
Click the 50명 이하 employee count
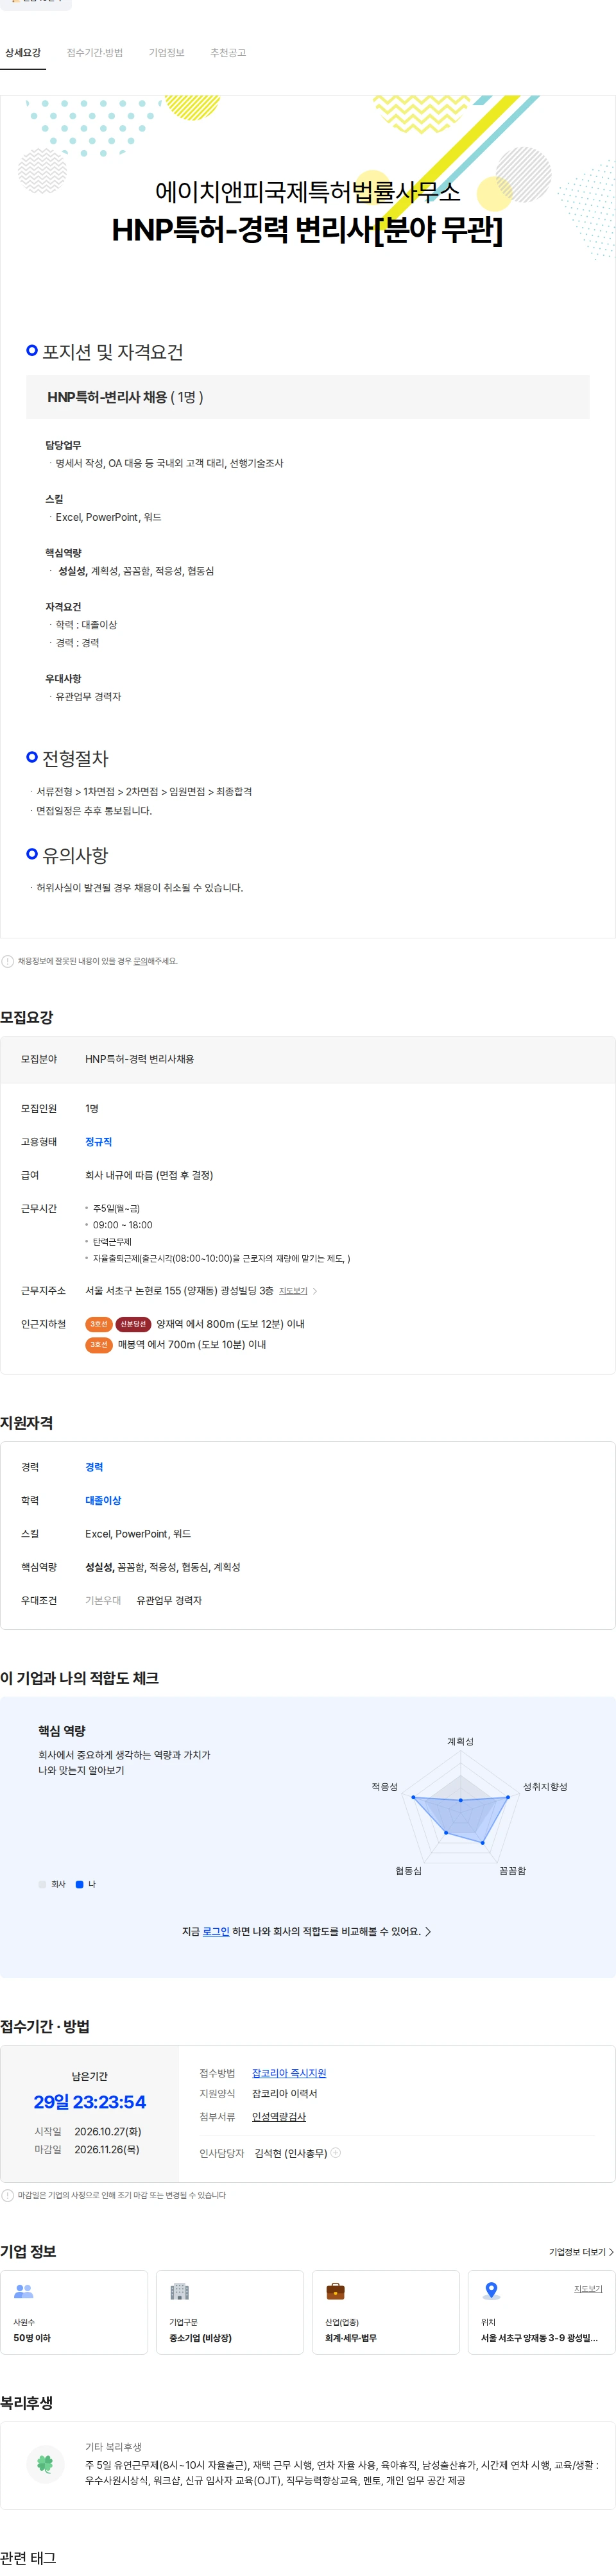tap(32, 2338)
